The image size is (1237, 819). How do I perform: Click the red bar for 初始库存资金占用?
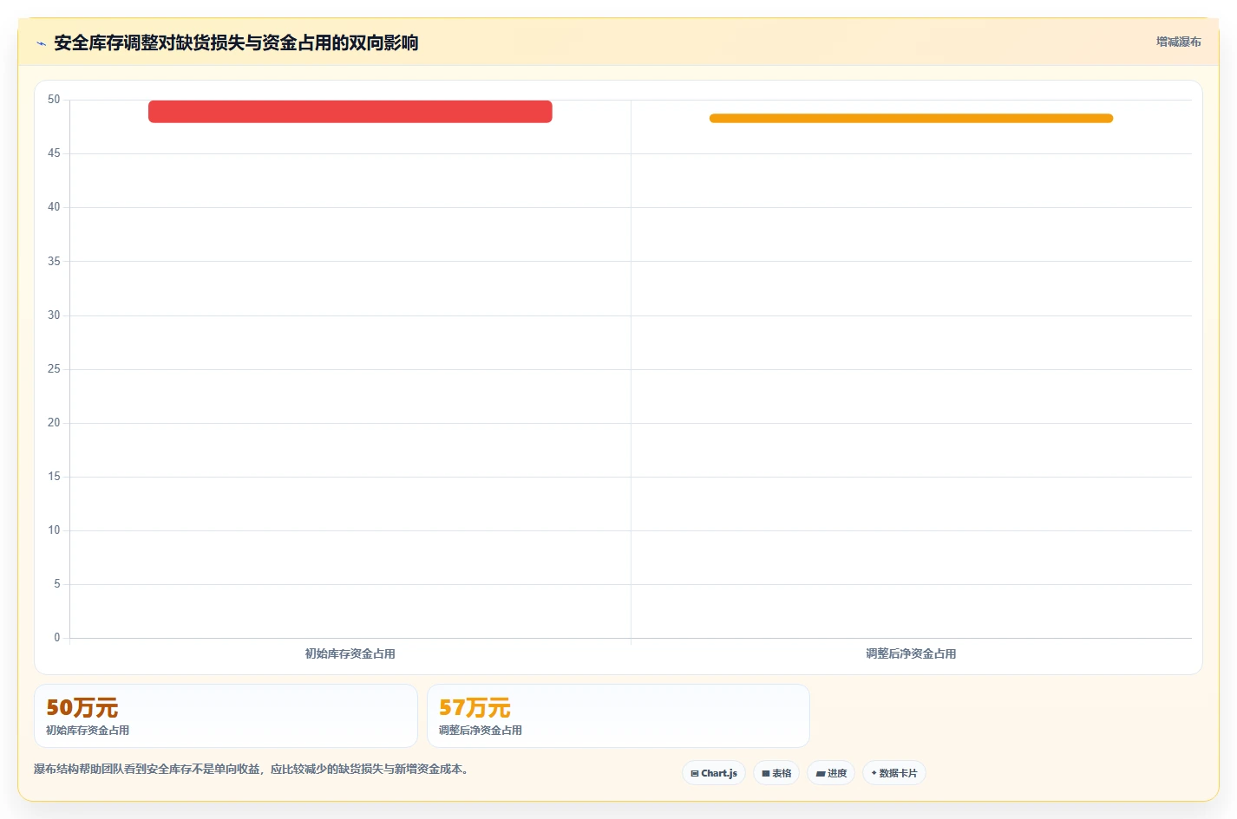click(x=350, y=112)
